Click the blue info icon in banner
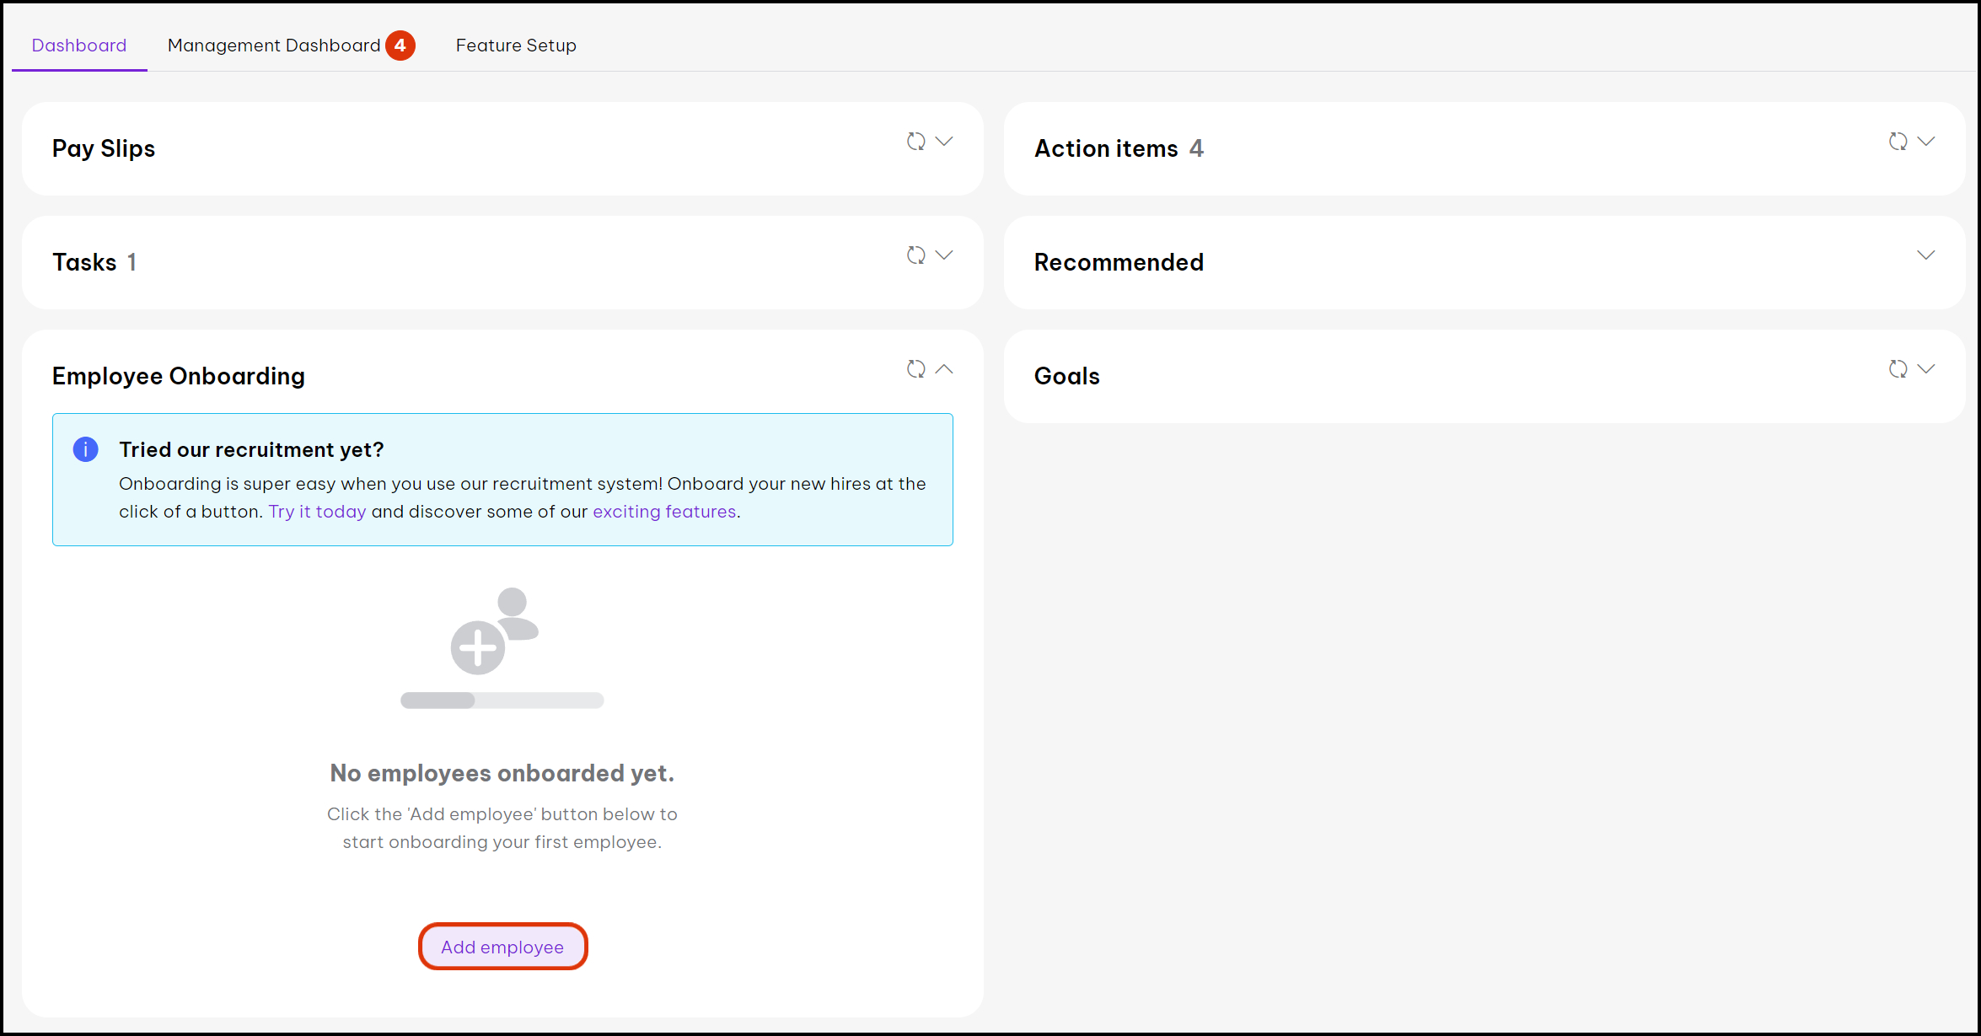Viewport: 1981px width, 1036px height. [85, 449]
